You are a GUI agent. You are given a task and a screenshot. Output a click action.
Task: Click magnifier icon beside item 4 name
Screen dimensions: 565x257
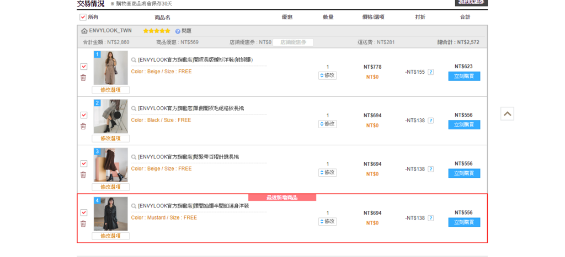click(134, 206)
